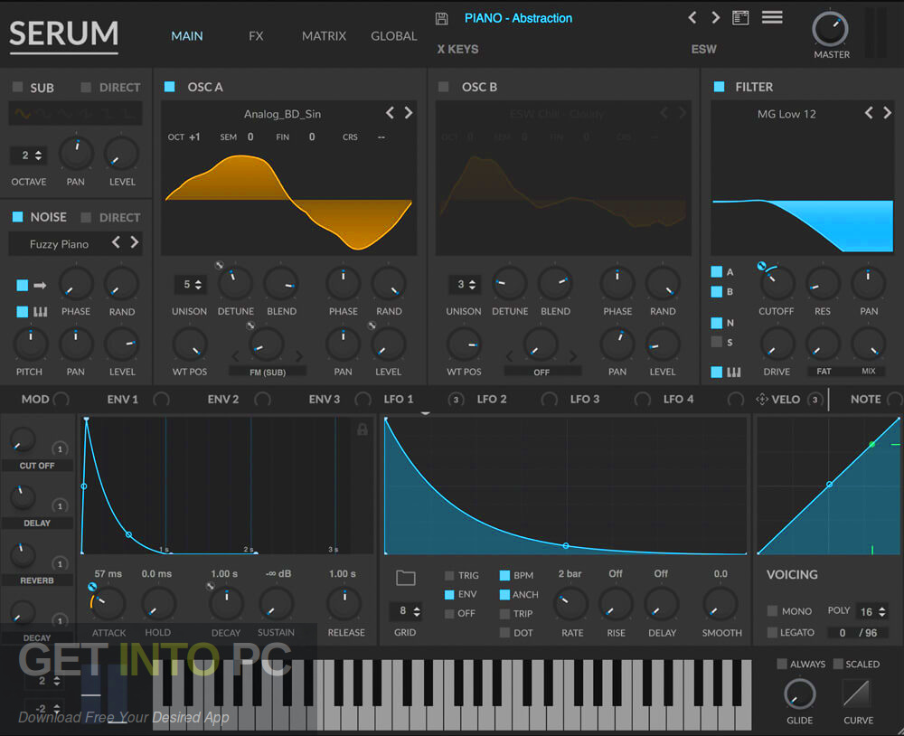
Task: Toggle SUB DIRECT out checkbox
Action: (86, 87)
